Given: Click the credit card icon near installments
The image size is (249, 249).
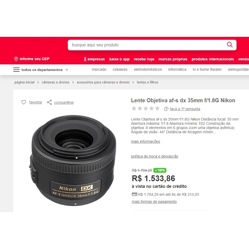Looking at the screenshot, I should [135, 194].
